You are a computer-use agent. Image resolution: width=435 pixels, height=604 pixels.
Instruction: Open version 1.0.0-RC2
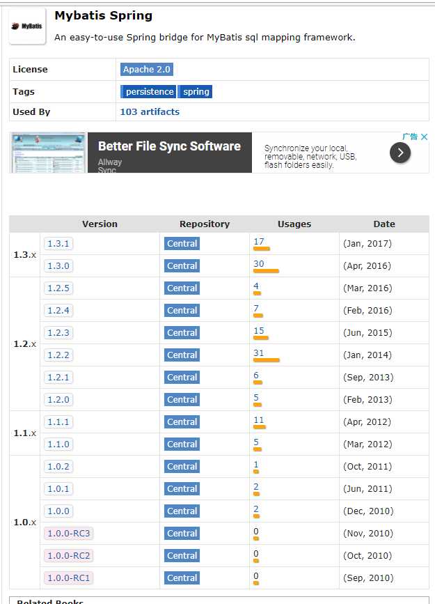pos(69,556)
